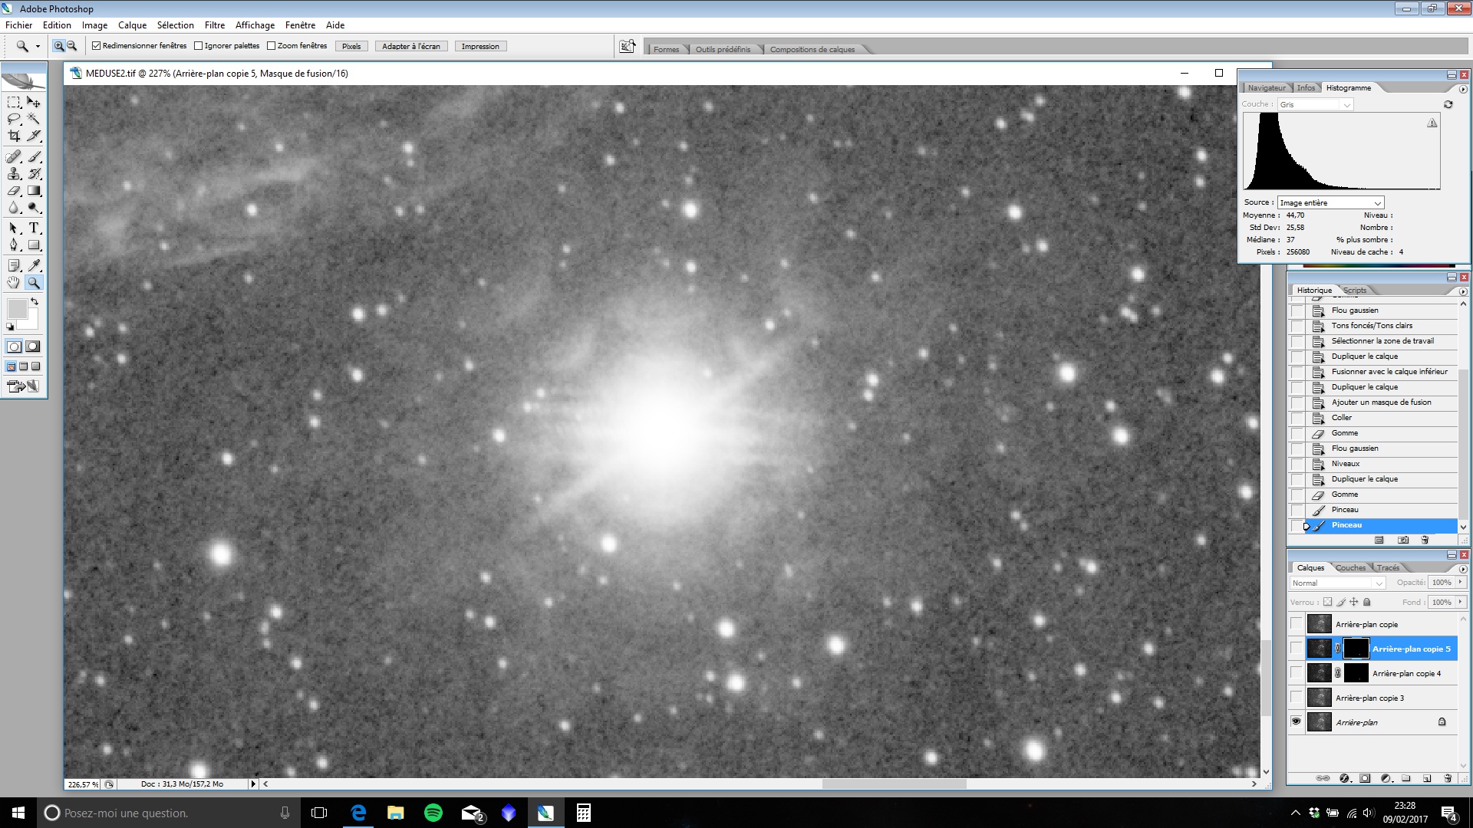Select the Clone Stamp tool

point(14,174)
